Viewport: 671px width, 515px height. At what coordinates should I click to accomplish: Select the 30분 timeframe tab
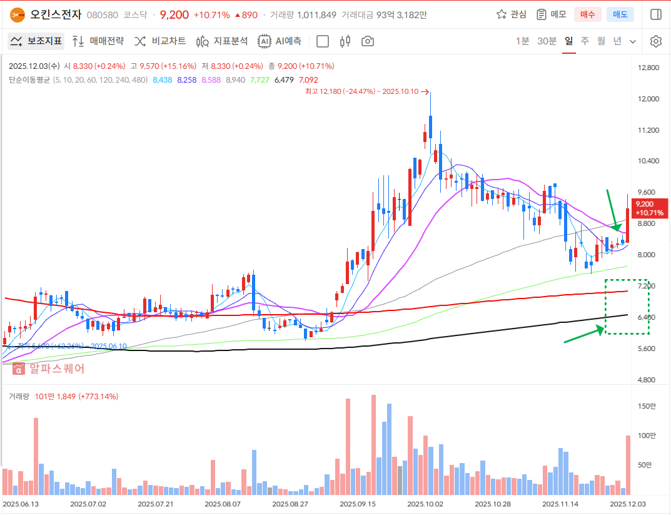pos(547,41)
